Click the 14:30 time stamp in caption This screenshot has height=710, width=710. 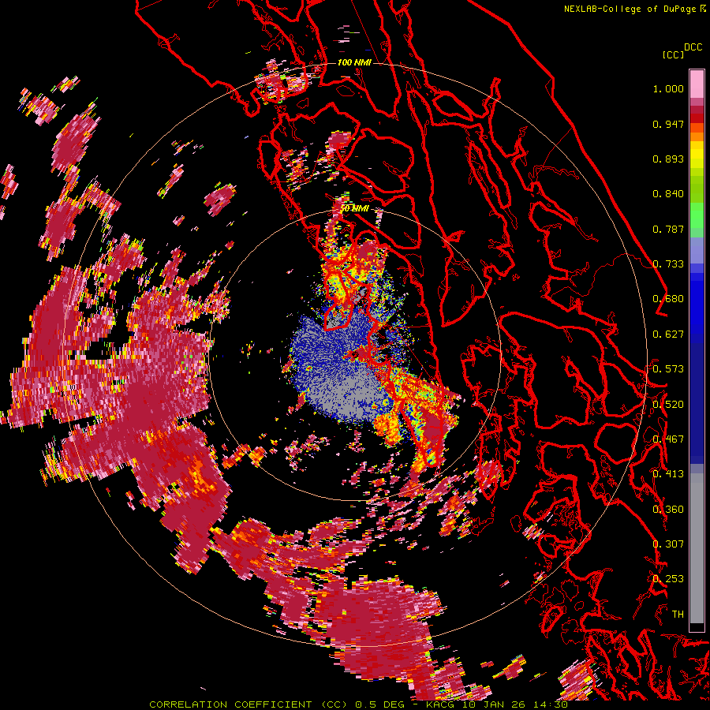(x=552, y=704)
